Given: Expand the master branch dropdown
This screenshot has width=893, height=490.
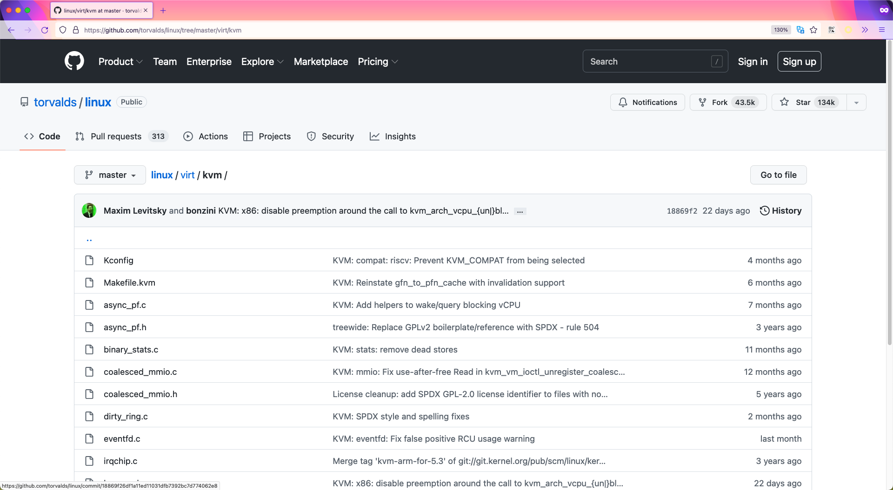Looking at the screenshot, I should pos(110,175).
